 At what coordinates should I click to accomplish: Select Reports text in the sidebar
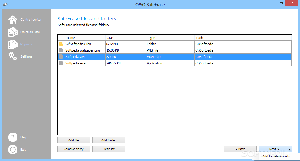click(x=26, y=44)
